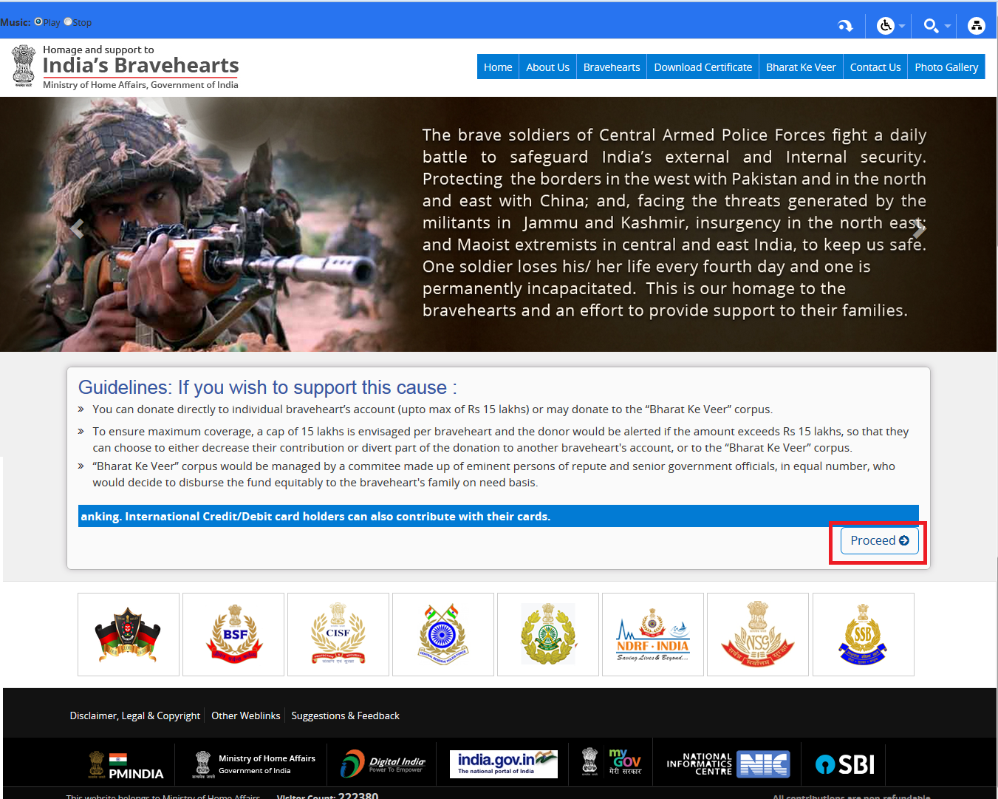Click the india.gov.in portal banner
Viewport: 998px width, 799px height.
pyautogui.click(x=503, y=763)
